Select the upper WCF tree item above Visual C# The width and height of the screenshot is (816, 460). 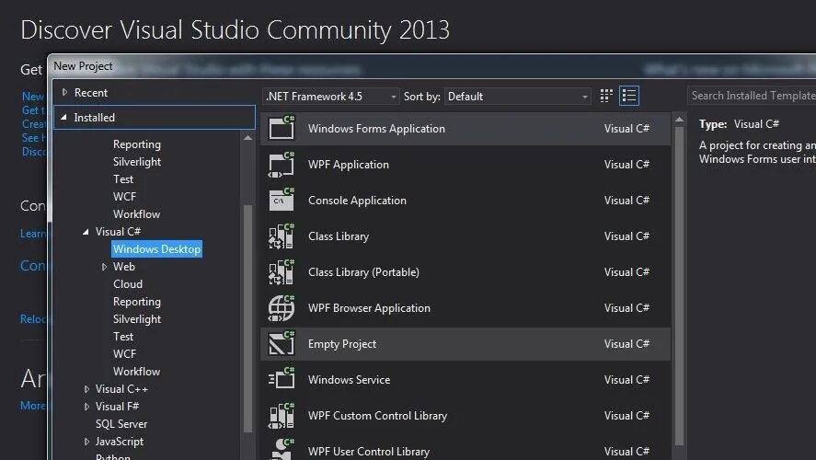[124, 197]
